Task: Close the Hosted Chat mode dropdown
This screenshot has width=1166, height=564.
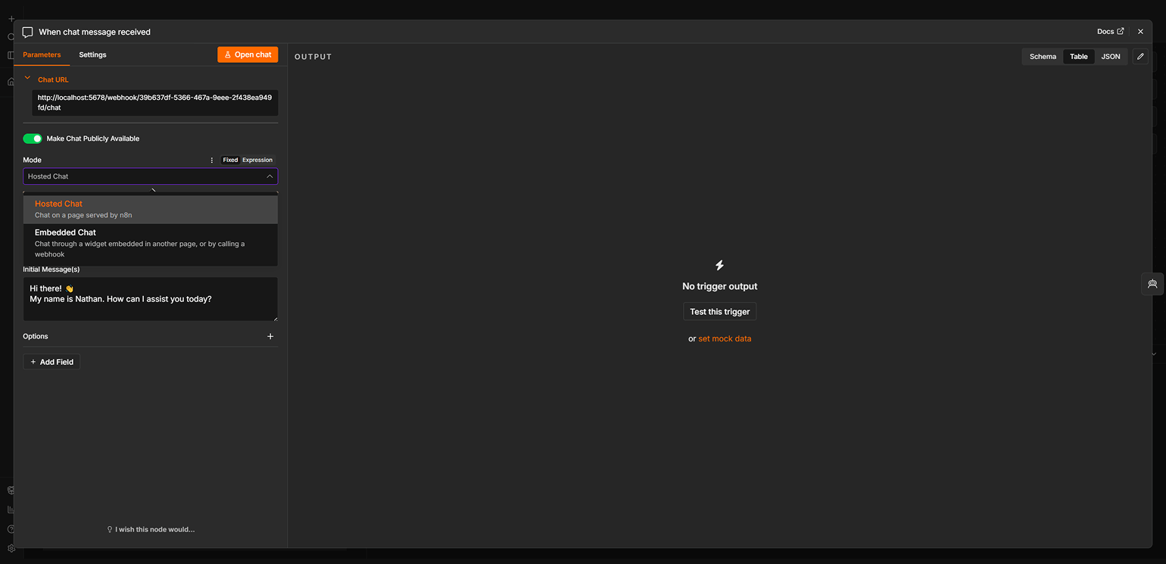Action: pyautogui.click(x=270, y=176)
